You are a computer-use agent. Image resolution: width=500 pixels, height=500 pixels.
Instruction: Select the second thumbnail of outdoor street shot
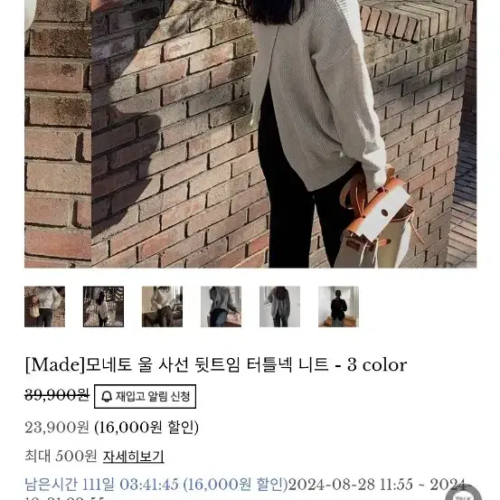(x=103, y=307)
